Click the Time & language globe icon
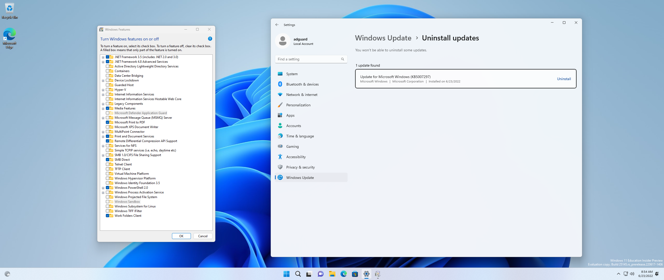The width and height of the screenshot is (664, 280). 280,136
